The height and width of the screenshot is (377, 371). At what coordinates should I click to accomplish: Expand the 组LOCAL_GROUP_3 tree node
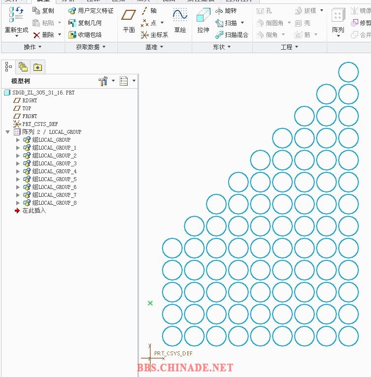(x=18, y=163)
